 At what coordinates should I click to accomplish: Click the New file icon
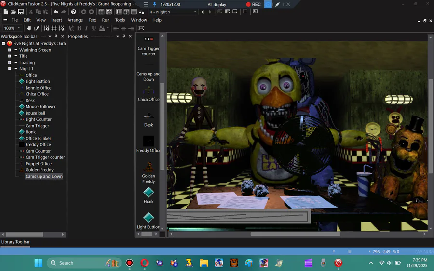click(x=6, y=12)
